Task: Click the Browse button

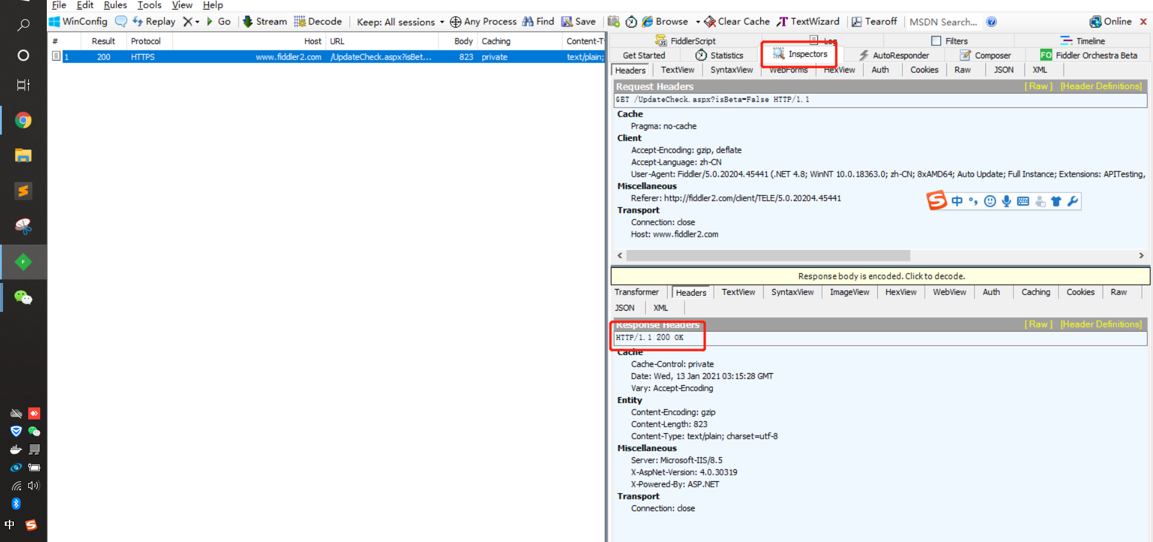Action: coord(665,22)
